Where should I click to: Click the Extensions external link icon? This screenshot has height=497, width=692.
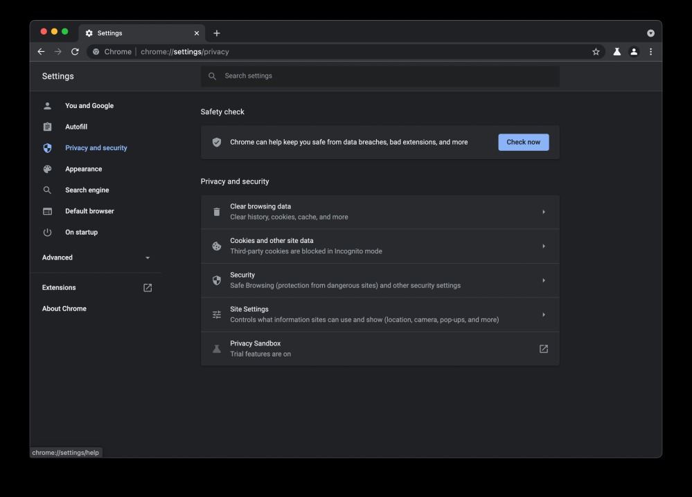pyautogui.click(x=148, y=288)
